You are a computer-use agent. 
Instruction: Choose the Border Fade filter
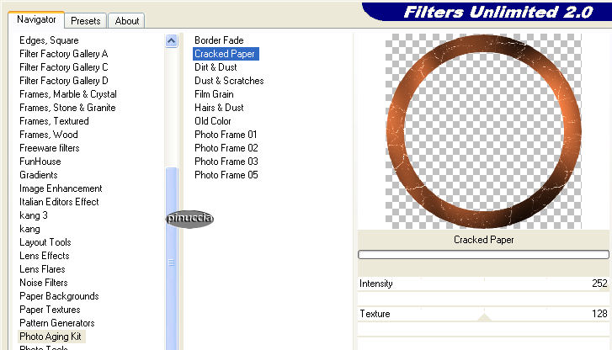click(219, 40)
